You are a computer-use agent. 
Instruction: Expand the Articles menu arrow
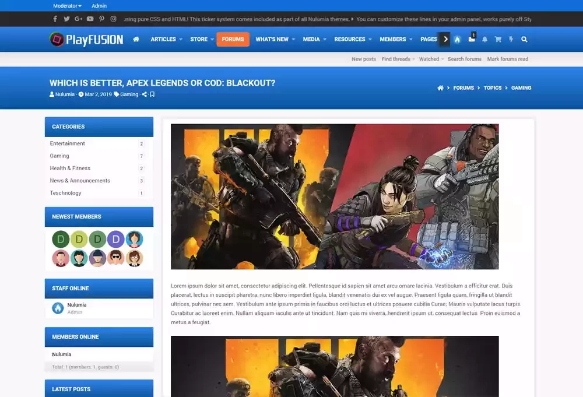pyautogui.click(x=181, y=39)
